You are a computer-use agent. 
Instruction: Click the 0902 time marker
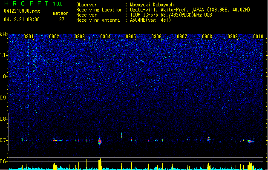click(54, 37)
